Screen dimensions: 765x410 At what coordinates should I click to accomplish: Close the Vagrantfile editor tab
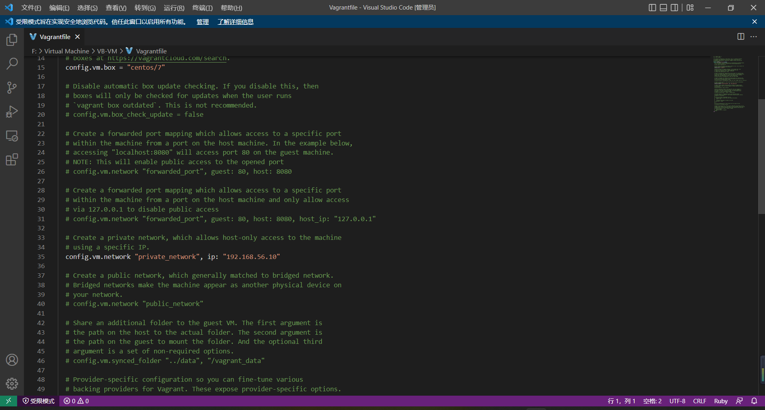click(78, 37)
